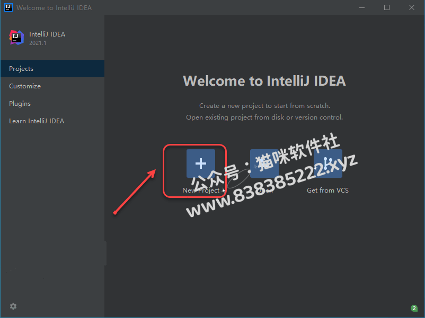Click the IntelliJ IDEA logo in sidebar

pyautogui.click(x=16, y=38)
